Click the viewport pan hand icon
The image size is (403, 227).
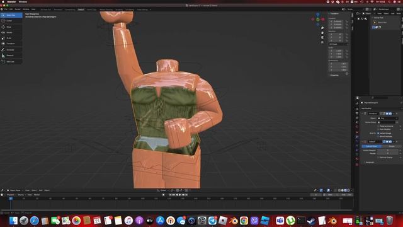click(322, 33)
